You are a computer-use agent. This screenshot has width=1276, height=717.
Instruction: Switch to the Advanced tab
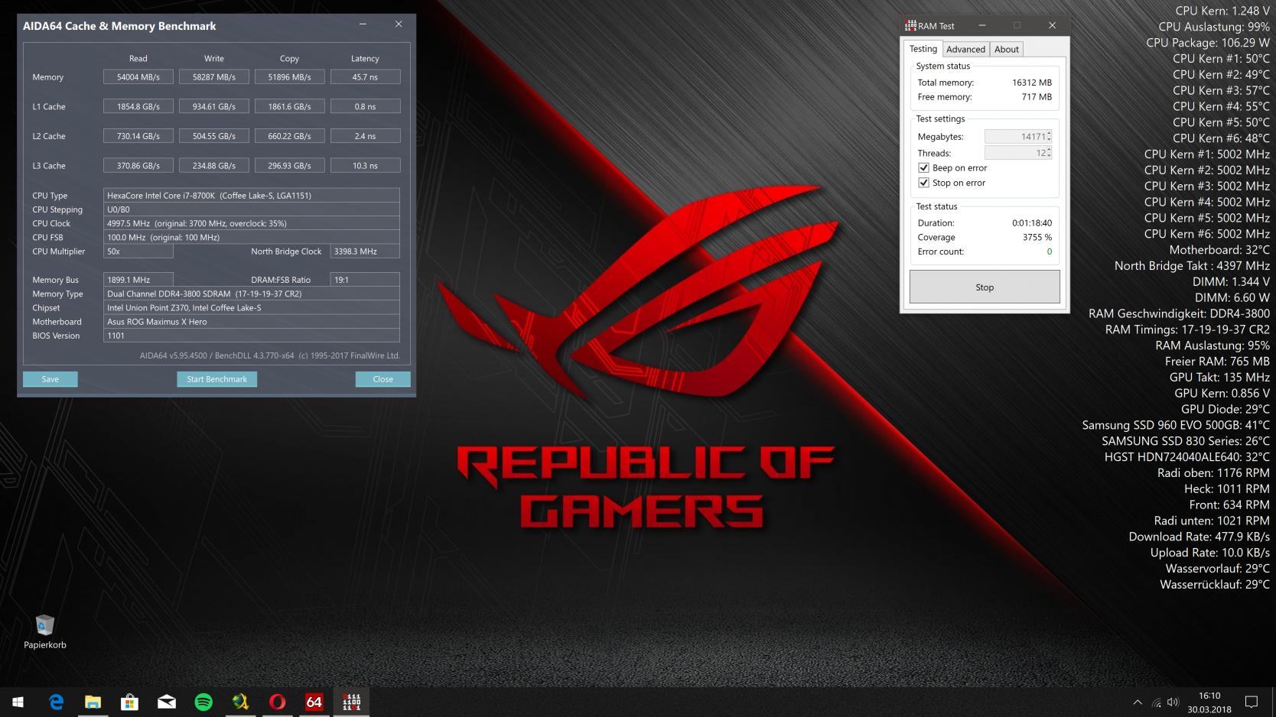[965, 49]
